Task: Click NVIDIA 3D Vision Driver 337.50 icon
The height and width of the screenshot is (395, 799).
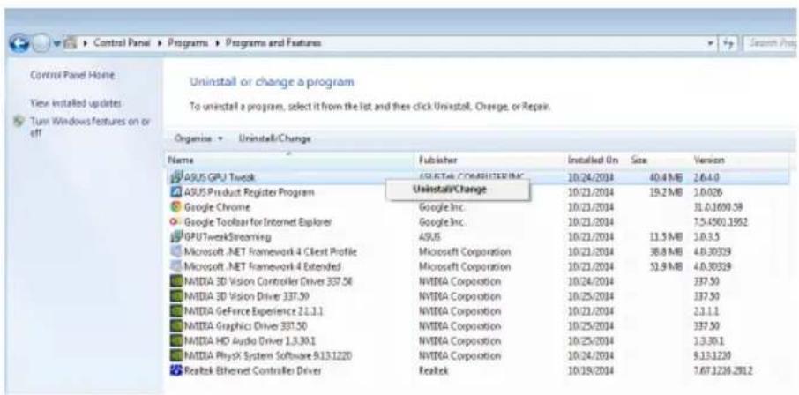Action: coord(175,296)
